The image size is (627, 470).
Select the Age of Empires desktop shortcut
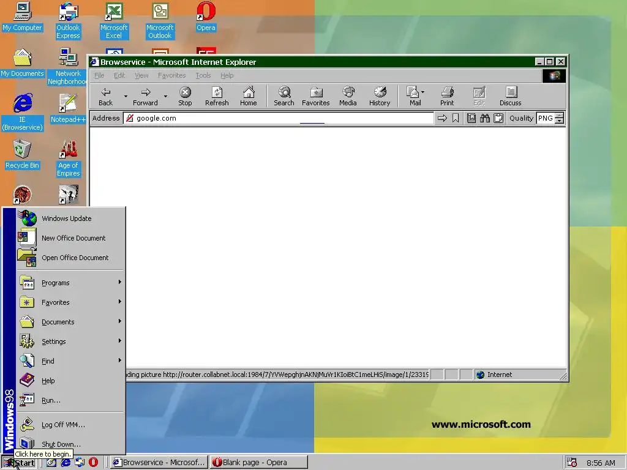[x=68, y=159]
